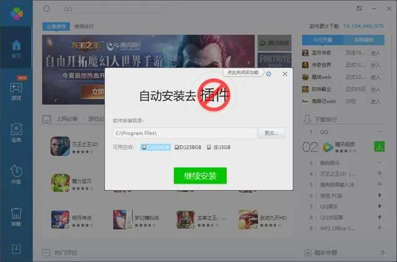Screen dimensions: 397x262
Task: Switch to the 本周最热 tab
Action: tap(364, 40)
